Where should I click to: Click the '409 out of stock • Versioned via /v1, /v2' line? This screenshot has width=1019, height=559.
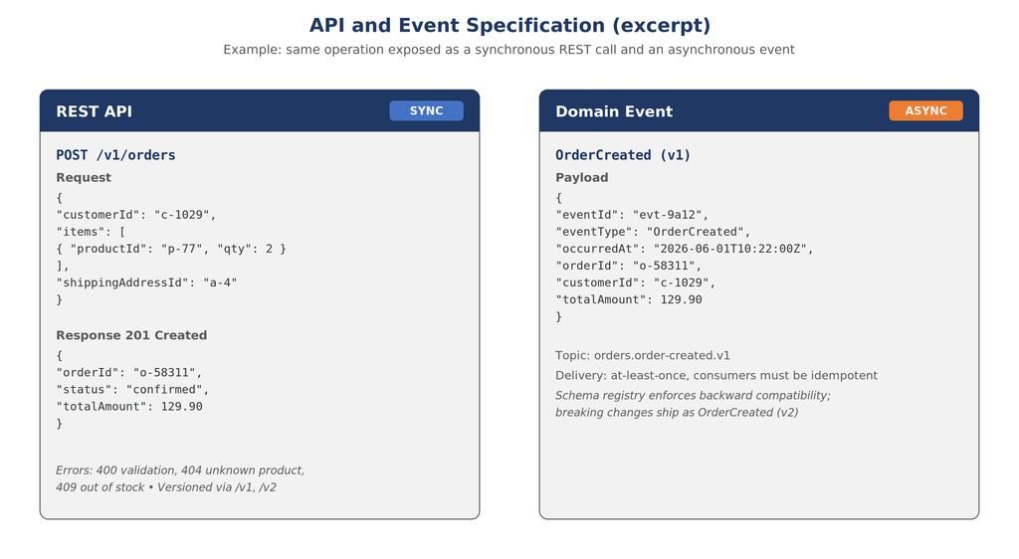[166, 487]
